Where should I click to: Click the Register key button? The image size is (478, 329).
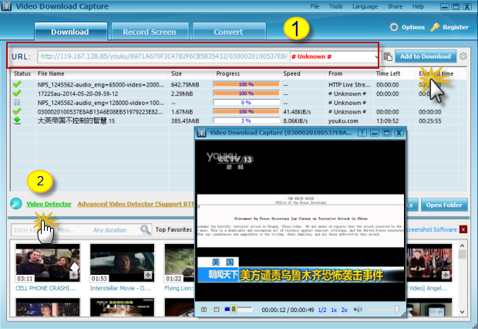click(x=449, y=27)
